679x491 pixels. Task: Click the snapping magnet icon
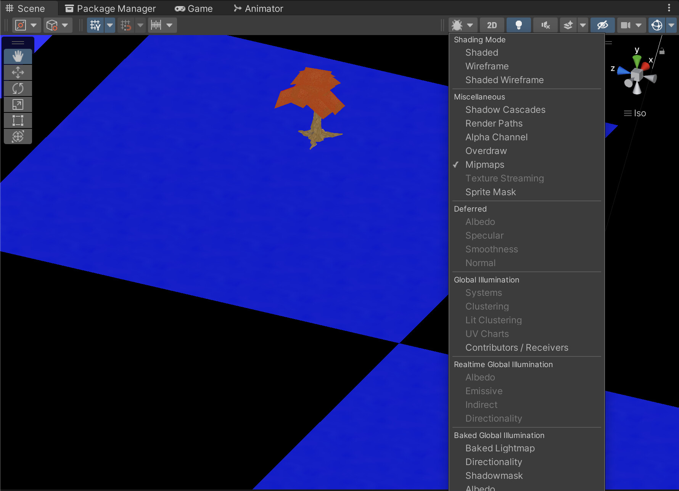coord(126,25)
